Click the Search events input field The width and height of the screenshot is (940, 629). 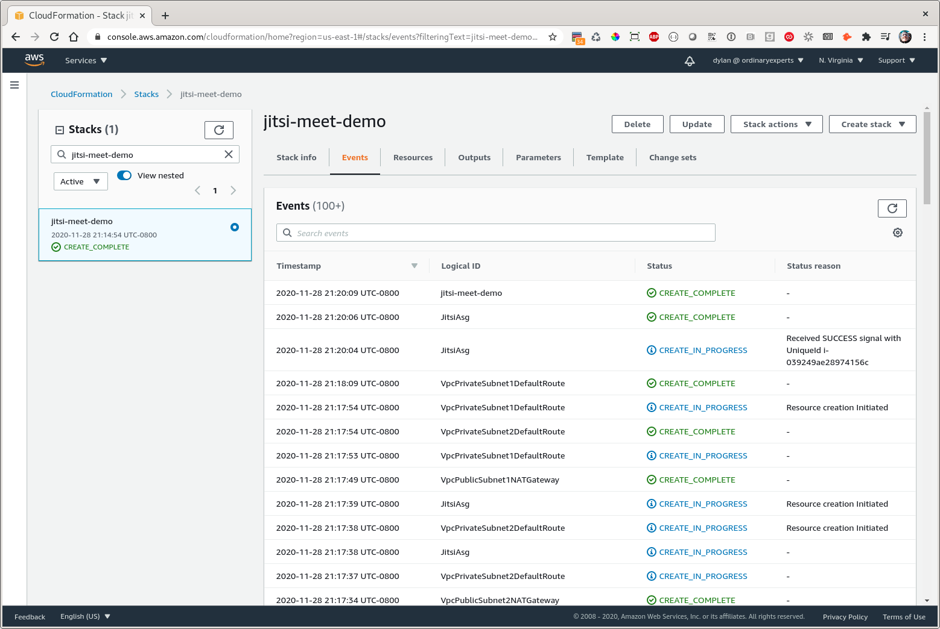(496, 233)
